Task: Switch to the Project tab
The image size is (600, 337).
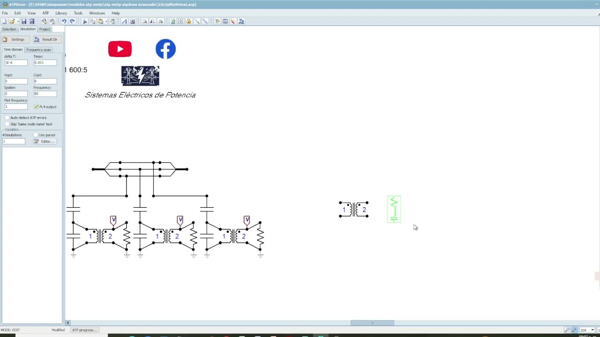Action: tap(45, 29)
